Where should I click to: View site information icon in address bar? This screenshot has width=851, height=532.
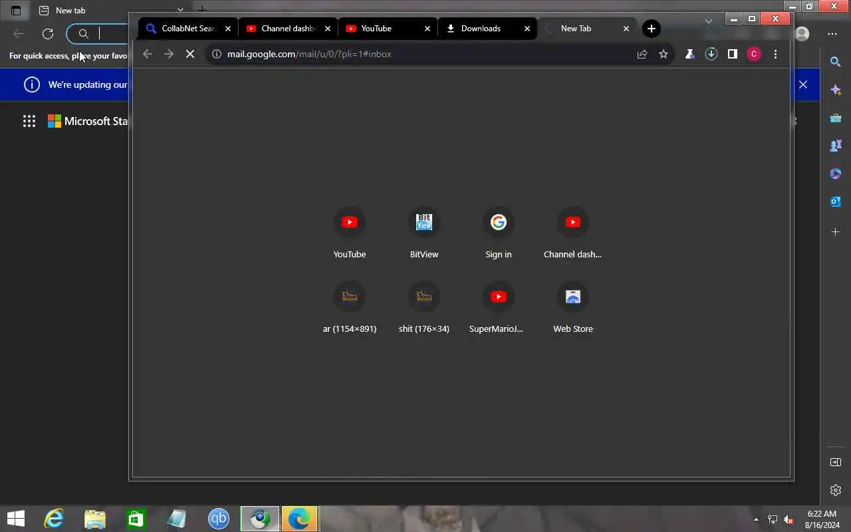coord(216,54)
